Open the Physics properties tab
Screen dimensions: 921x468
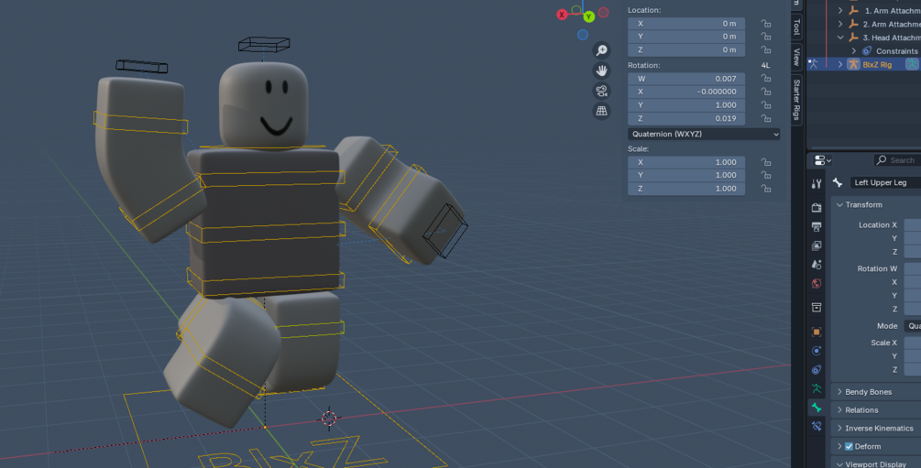point(817,351)
